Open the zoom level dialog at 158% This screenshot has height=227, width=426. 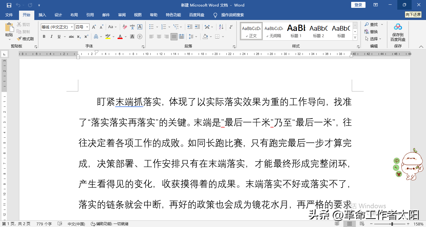418,224
